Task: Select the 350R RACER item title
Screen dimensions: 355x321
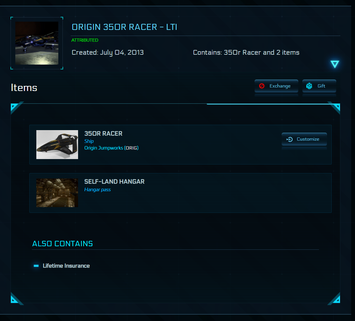Action: 103,134
